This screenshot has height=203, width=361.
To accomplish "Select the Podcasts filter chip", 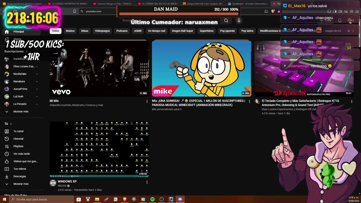I will click(x=122, y=31).
